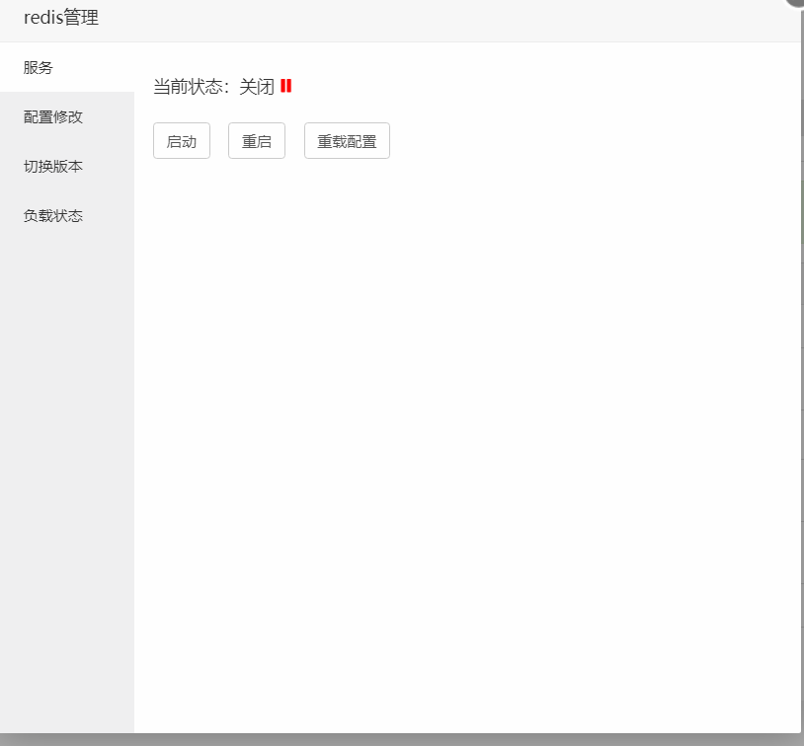Image resolution: width=804 pixels, height=746 pixels.
Task: Click the 当前状态 status label text
Action: pos(192,86)
